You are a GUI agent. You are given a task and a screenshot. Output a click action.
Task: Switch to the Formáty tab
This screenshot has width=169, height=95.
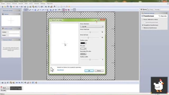157,9
